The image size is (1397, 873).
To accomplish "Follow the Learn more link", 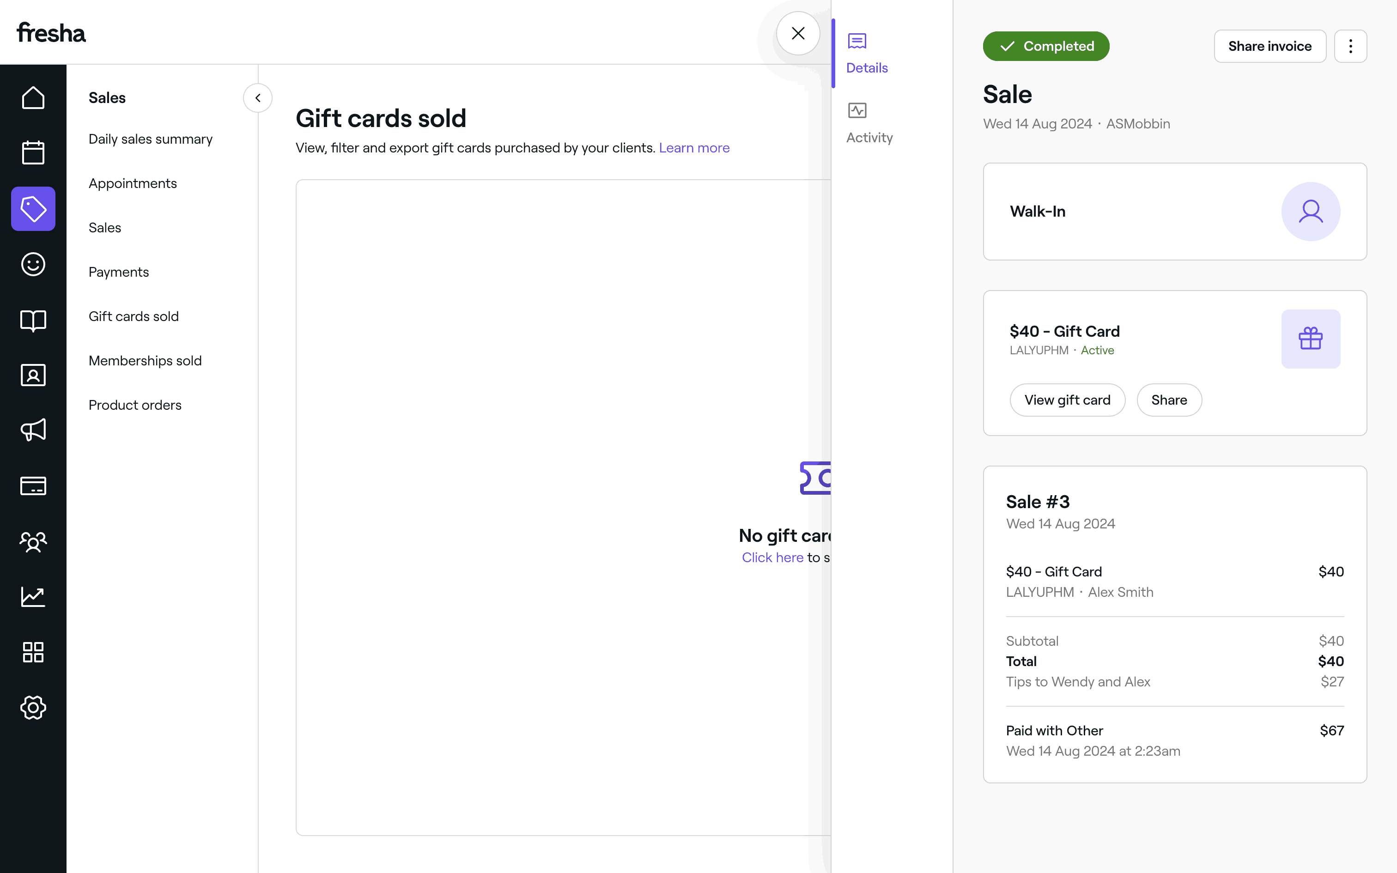I will click(x=694, y=148).
